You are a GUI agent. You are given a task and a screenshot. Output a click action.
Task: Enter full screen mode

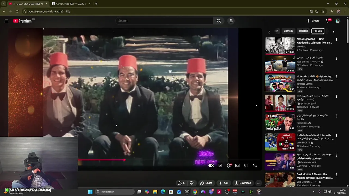click(x=255, y=166)
